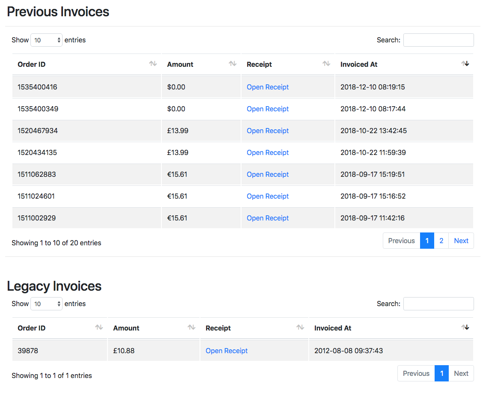
Task: Select order ID cell 1511024601
Action: (x=86, y=196)
